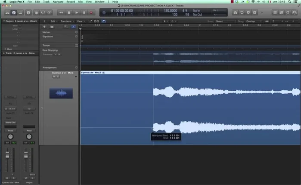This screenshot has height=185, width=301.
Task: Mute the E penso a te track
Action: (54, 77)
